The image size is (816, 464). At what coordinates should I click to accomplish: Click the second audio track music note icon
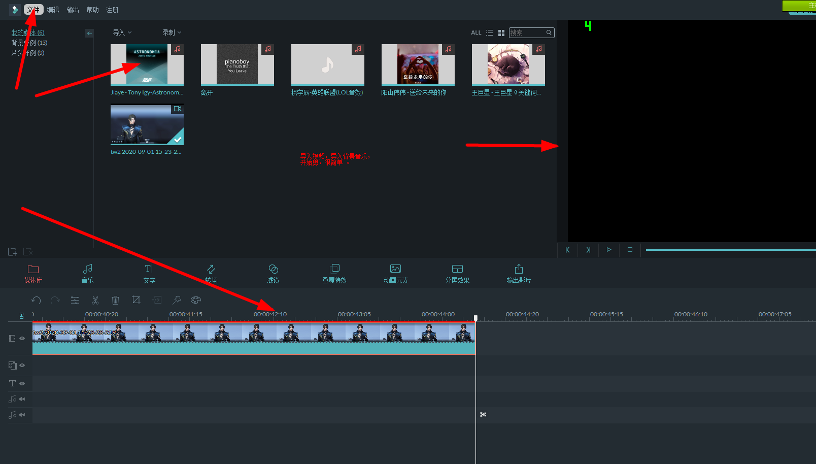click(12, 415)
